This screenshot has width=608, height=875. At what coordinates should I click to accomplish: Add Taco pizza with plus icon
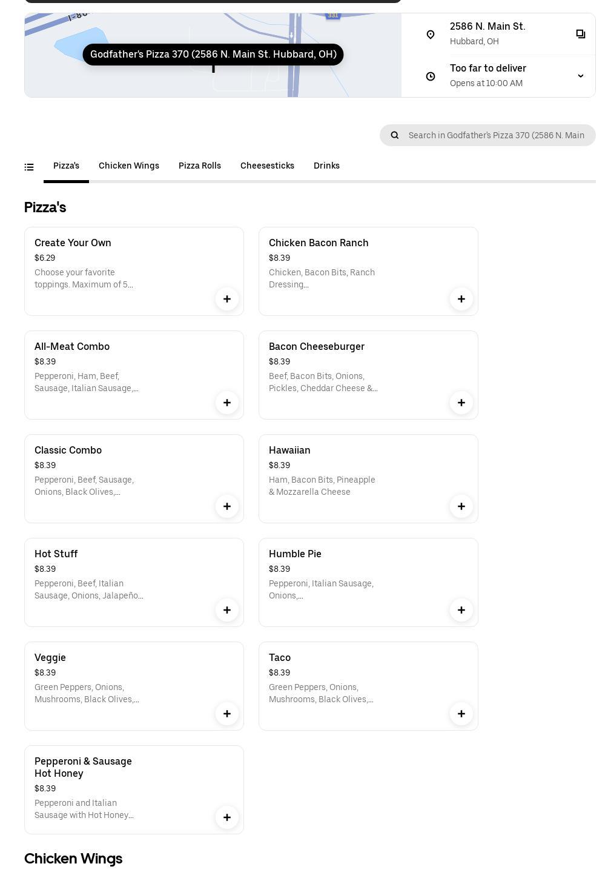pyautogui.click(x=461, y=714)
